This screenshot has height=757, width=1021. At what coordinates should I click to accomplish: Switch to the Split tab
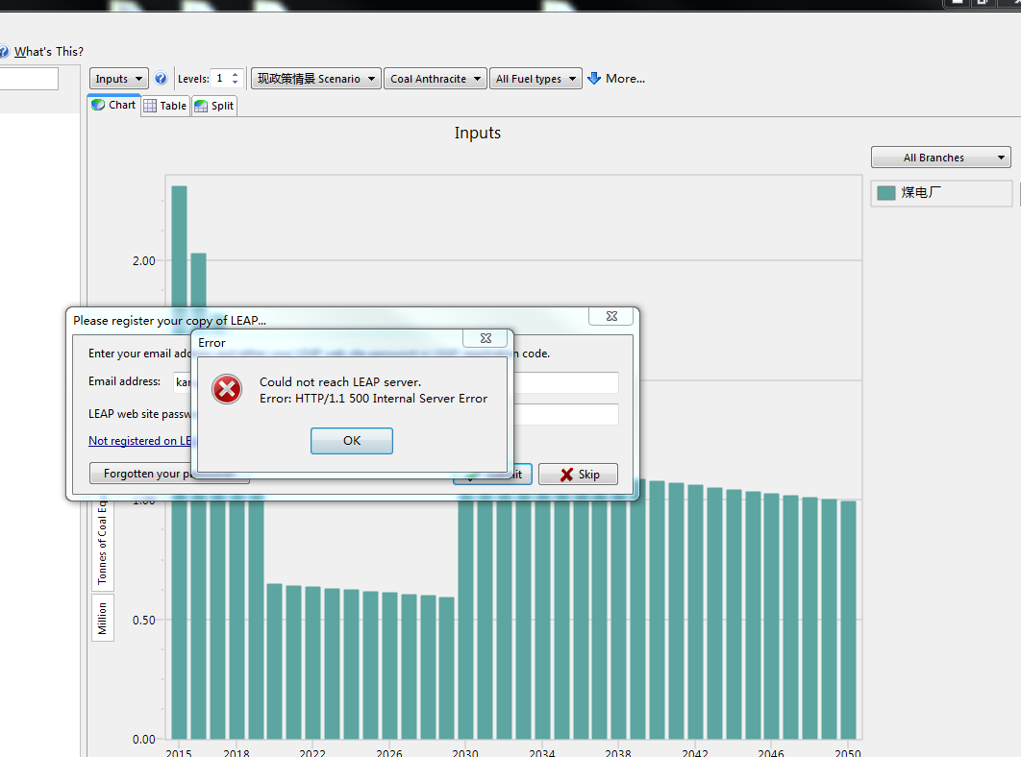pos(214,106)
